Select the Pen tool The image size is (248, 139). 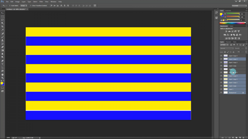point(2,61)
